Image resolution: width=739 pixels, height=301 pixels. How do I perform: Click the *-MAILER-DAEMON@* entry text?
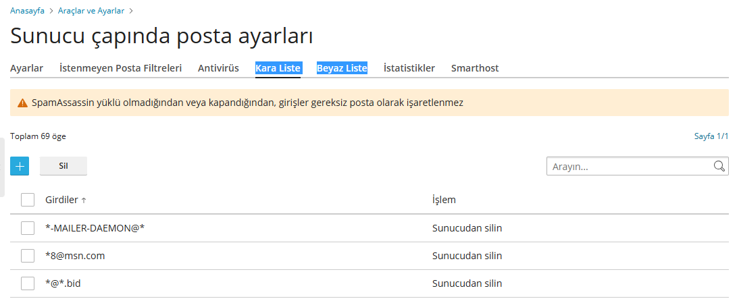pos(95,228)
